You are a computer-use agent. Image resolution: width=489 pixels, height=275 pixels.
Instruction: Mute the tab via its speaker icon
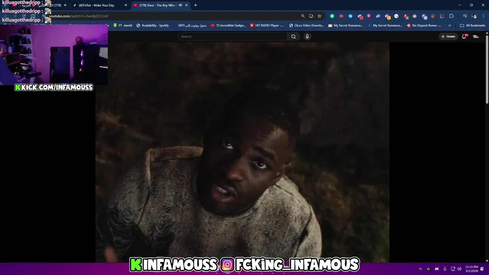coord(180,5)
